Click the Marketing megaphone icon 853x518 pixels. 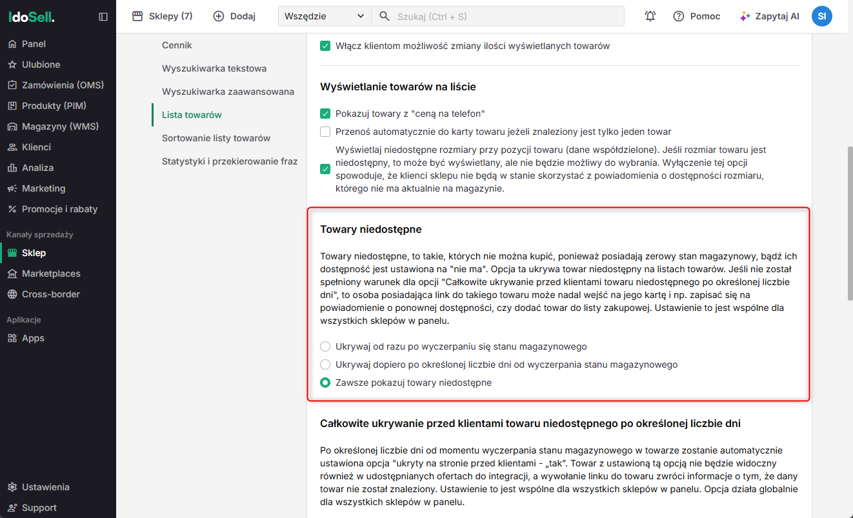(x=12, y=188)
